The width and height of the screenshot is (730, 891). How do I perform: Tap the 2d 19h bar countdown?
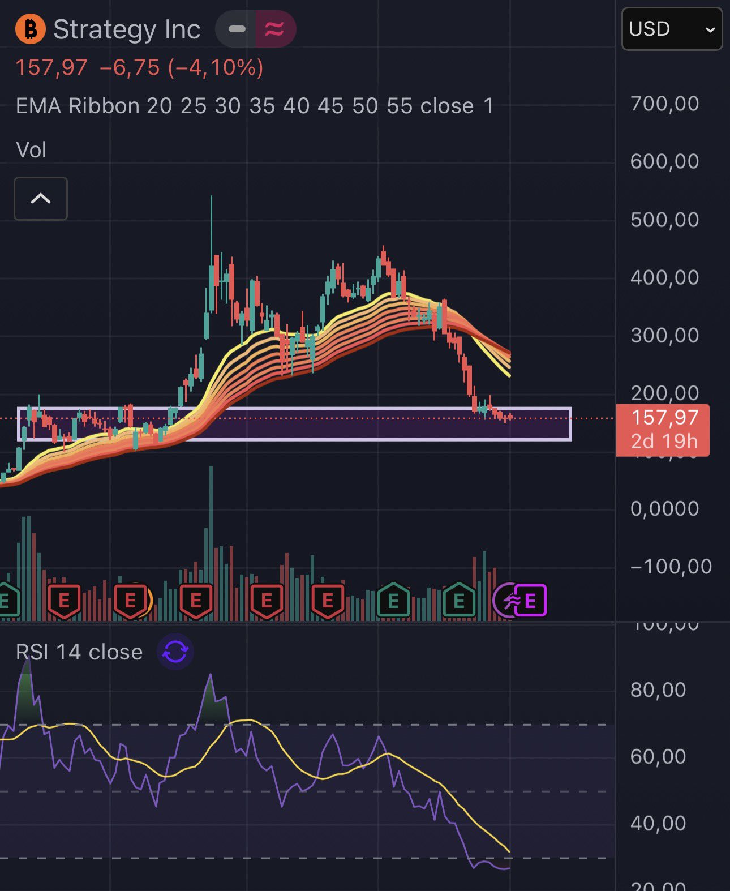point(664,442)
